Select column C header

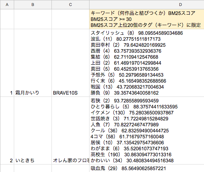[x=70, y=4]
